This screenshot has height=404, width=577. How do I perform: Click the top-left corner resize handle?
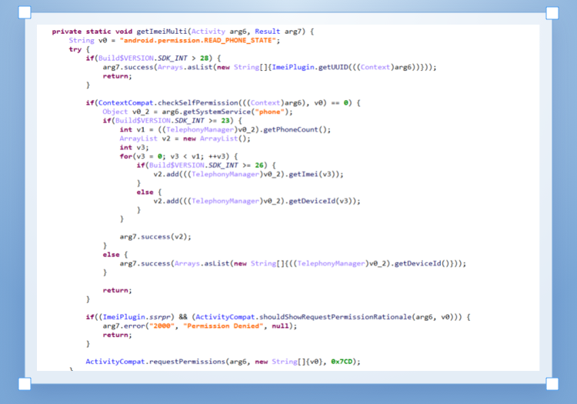[x=25, y=13]
